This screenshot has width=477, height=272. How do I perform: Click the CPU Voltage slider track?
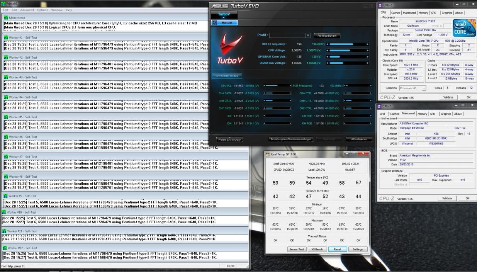(x=348, y=51)
